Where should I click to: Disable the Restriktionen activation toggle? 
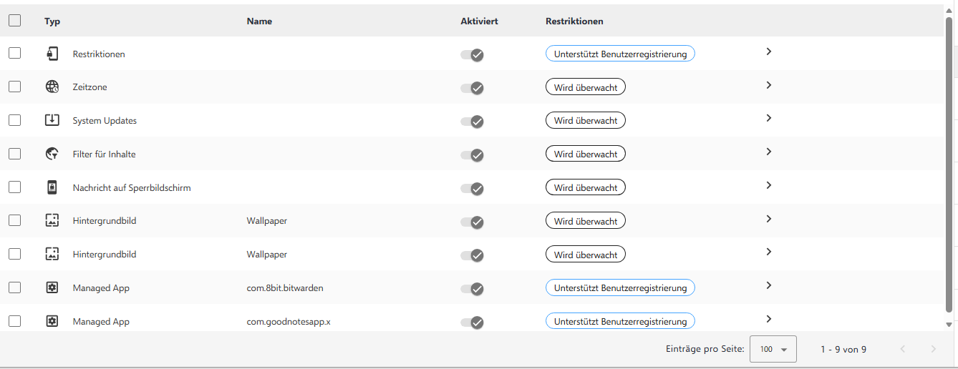[473, 55]
